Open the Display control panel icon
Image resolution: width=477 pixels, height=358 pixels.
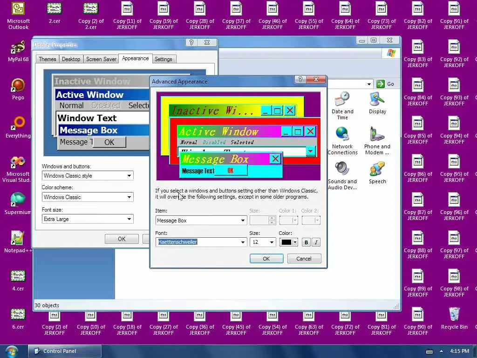pos(377,103)
